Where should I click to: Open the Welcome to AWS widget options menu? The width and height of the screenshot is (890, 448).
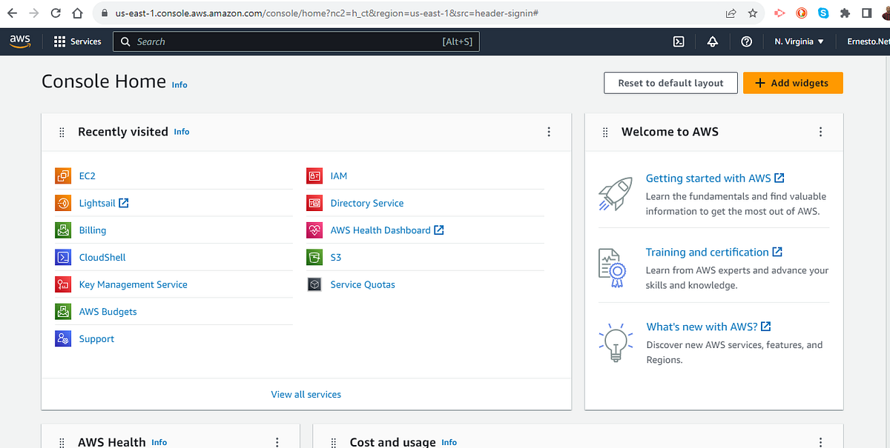(820, 131)
